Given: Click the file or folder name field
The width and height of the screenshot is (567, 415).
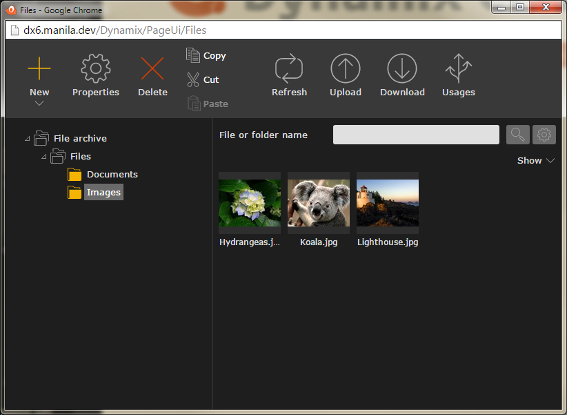Looking at the screenshot, I should click(416, 135).
